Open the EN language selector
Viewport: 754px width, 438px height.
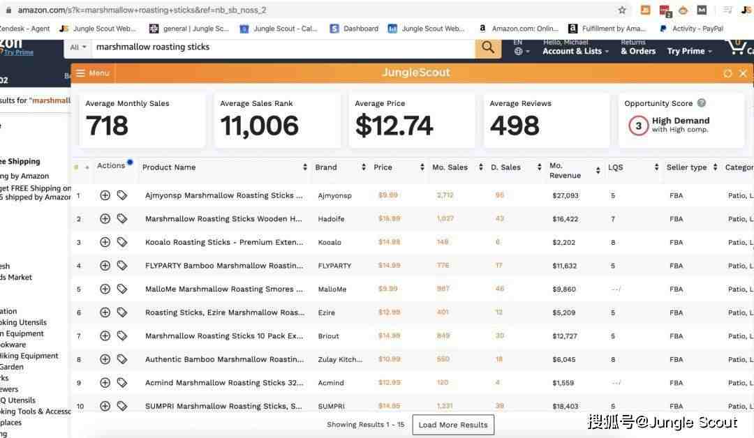click(x=518, y=47)
